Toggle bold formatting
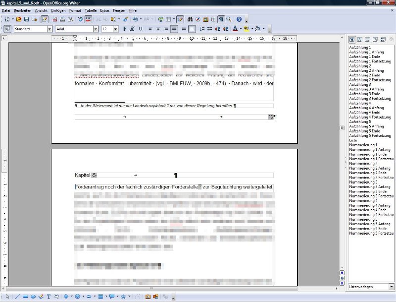Viewport: 396px width, 302px height. click(x=125, y=29)
